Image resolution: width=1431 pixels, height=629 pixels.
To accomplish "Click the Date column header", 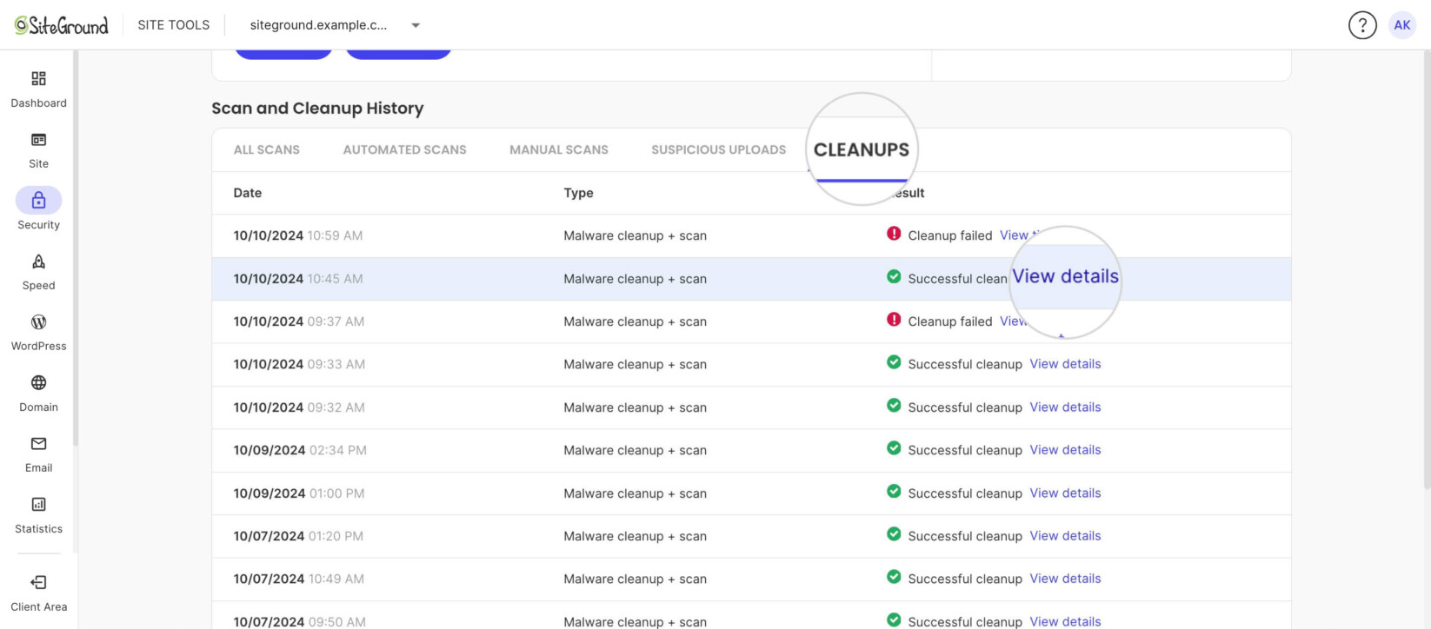I will (x=248, y=193).
